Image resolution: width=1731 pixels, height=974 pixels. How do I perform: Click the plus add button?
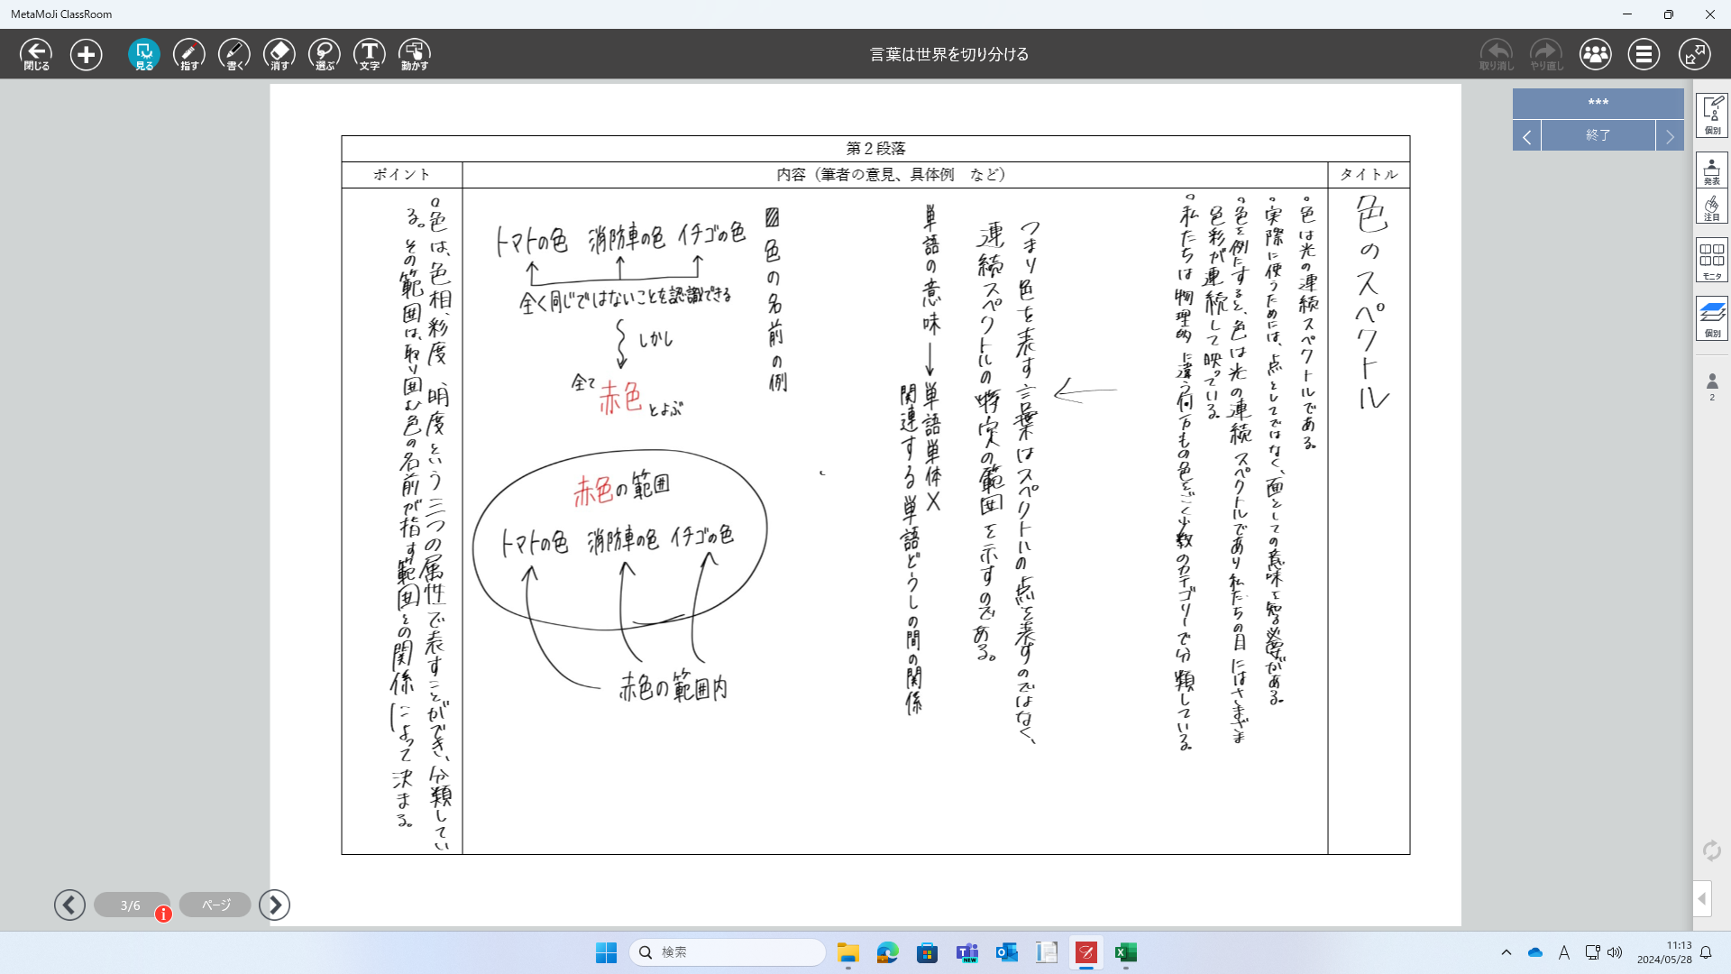(x=87, y=54)
